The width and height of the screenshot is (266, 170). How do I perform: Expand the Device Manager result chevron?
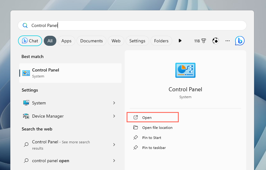pos(114,116)
